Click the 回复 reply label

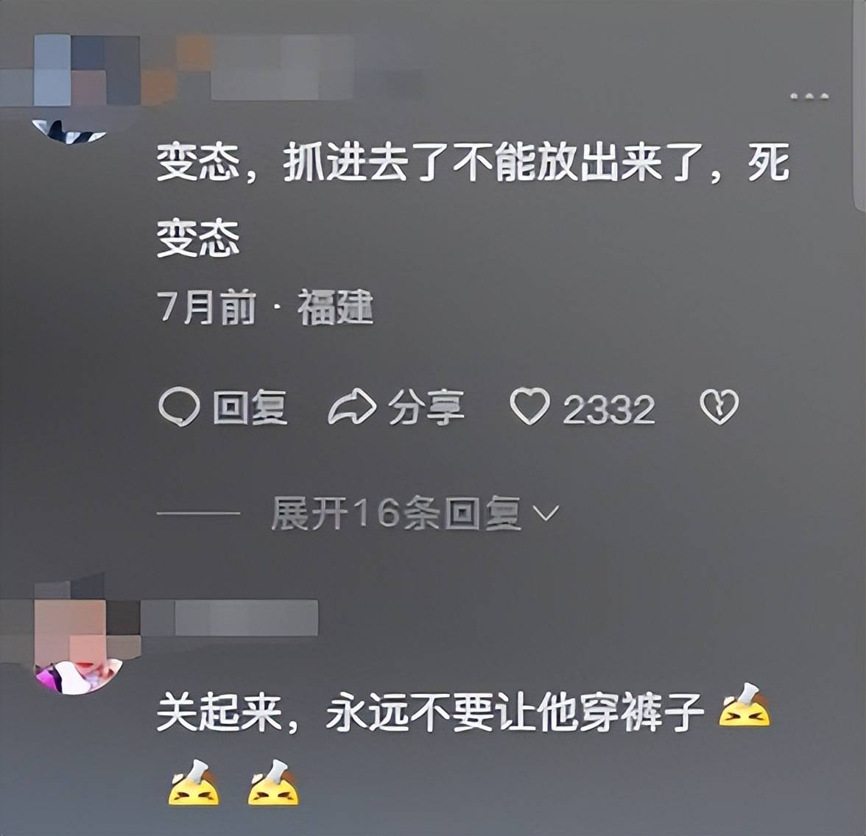(x=250, y=407)
